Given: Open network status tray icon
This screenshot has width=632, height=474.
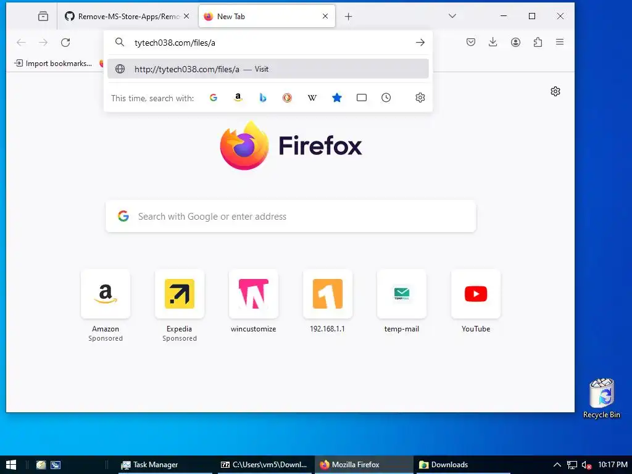Looking at the screenshot, I should click(x=572, y=465).
